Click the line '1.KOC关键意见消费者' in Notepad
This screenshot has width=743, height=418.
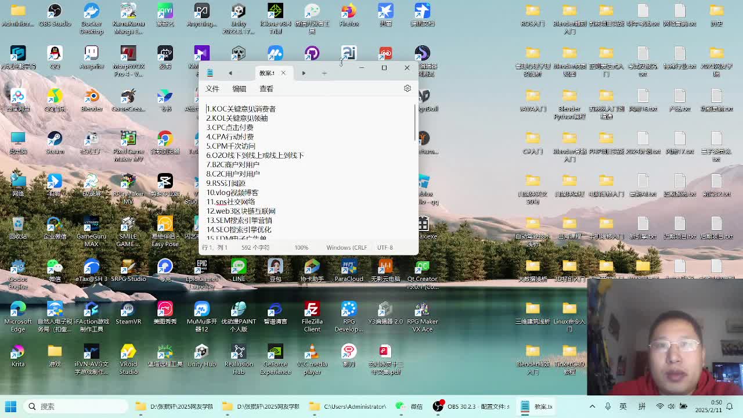coord(241,109)
